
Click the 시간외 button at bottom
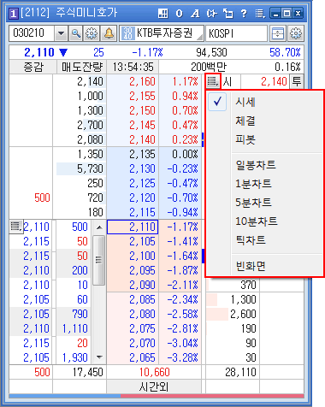(x=154, y=386)
